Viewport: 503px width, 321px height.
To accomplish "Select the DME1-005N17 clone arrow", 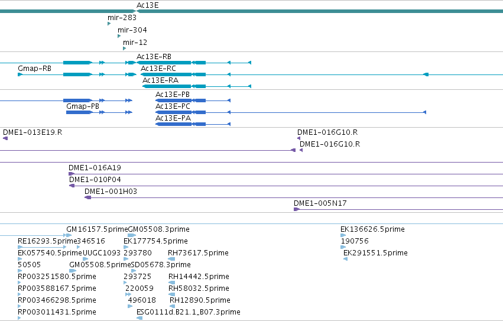I will coord(296,209).
